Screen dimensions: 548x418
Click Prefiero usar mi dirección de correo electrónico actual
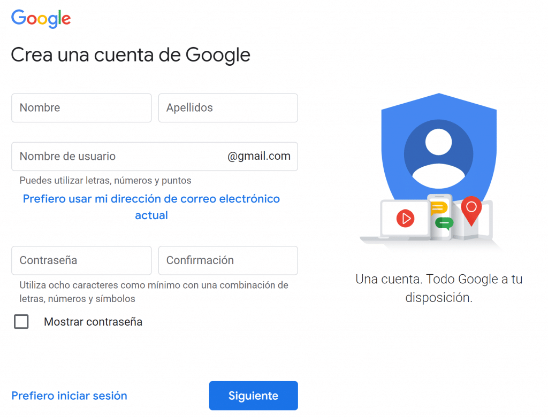pyautogui.click(x=151, y=207)
